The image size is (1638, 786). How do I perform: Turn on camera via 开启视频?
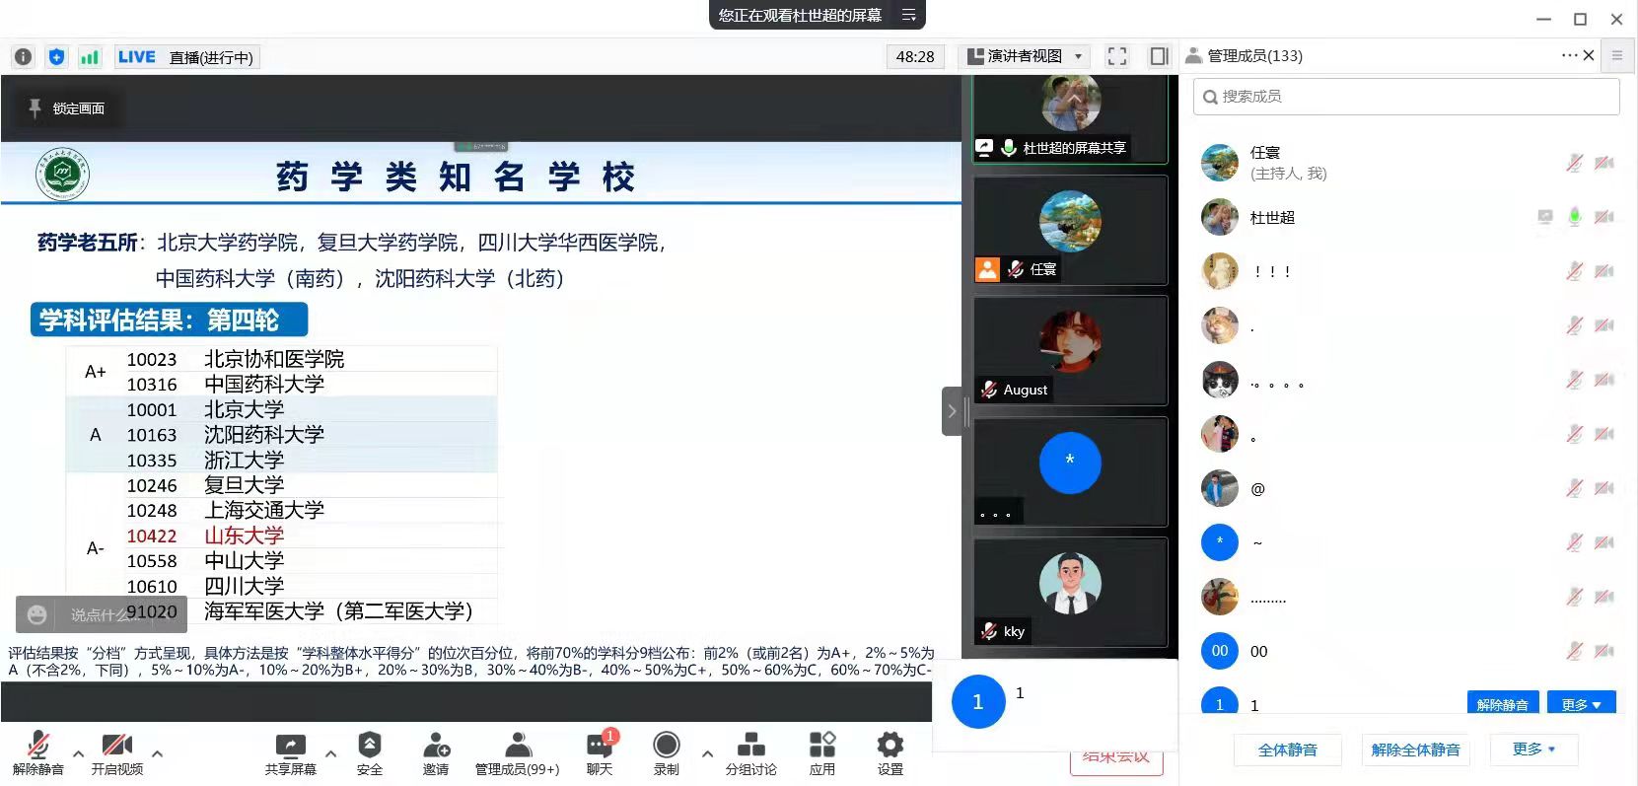click(117, 754)
